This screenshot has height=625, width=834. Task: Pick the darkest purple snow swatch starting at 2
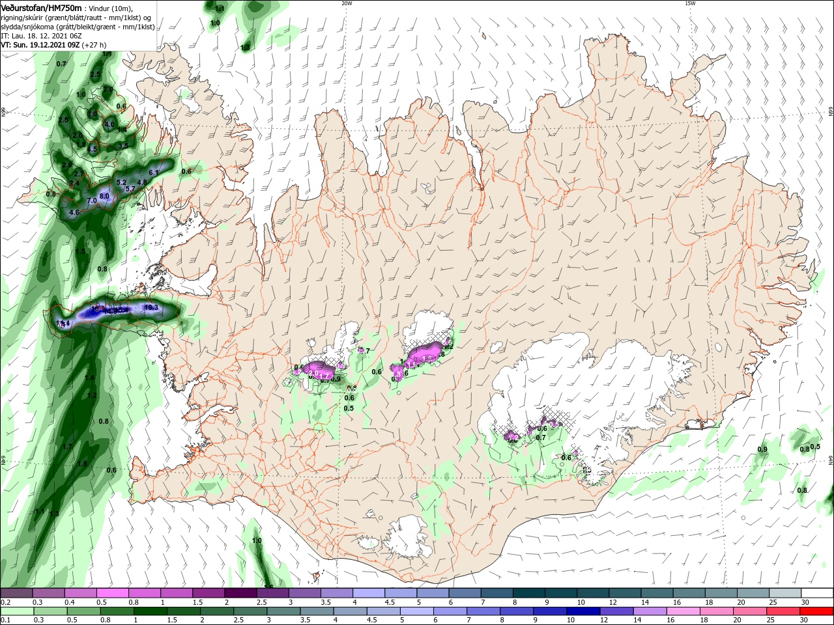(x=240, y=592)
